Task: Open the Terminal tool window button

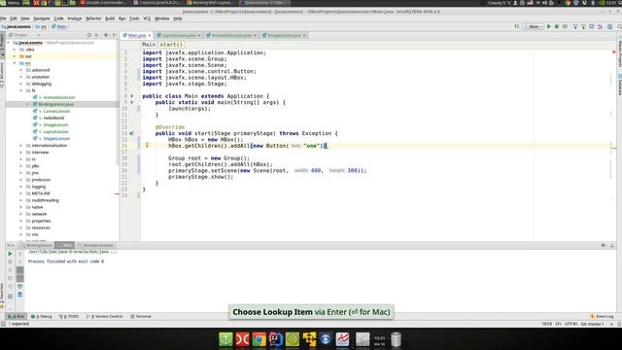Action: 141,316
